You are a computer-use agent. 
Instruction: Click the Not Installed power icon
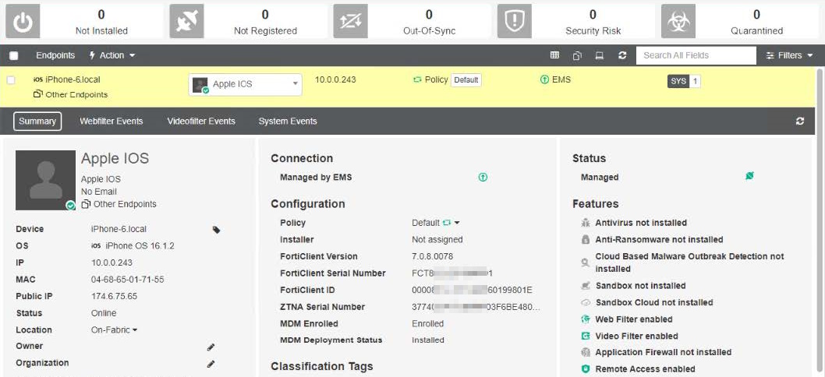pyautogui.click(x=23, y=22)
